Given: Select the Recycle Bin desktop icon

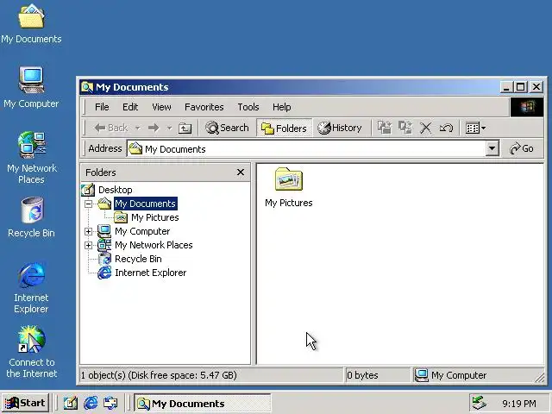Looking at the screenshot, I should [31, 217].
